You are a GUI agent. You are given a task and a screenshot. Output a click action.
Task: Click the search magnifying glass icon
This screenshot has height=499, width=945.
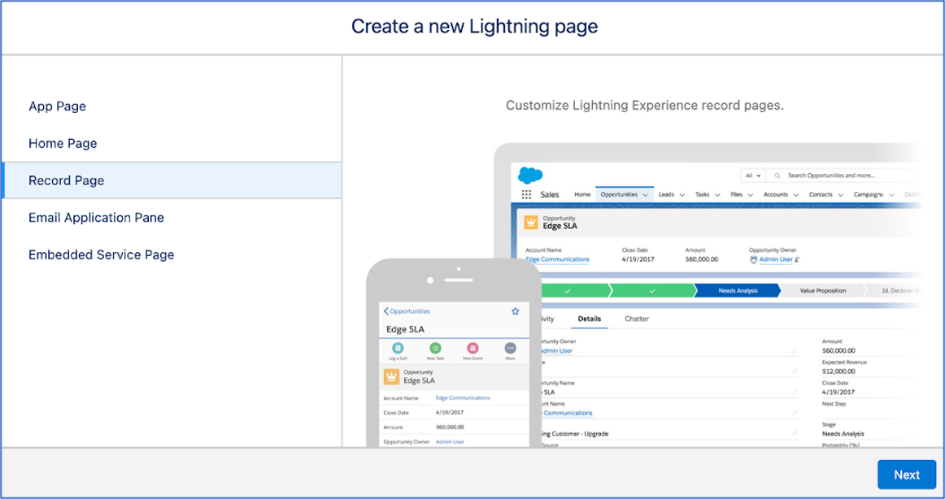pos(777,175)
